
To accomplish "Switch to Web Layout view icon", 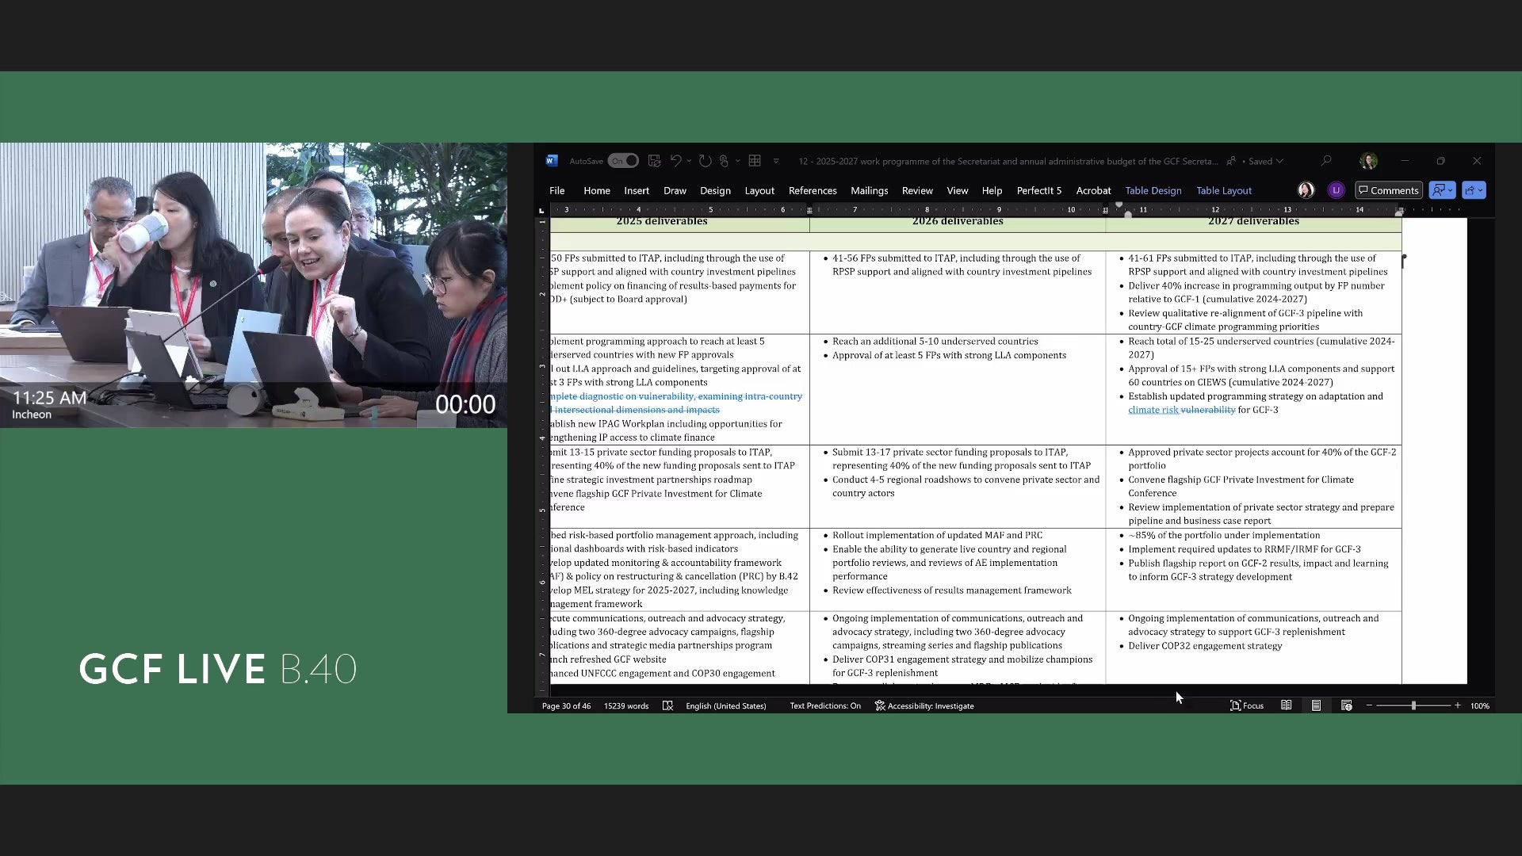I will click(x=1346, y=705).
